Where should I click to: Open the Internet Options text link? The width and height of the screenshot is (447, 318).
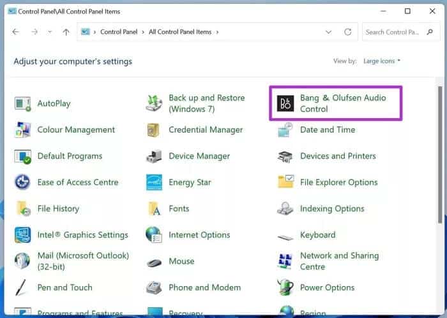[x=199, y=235]
